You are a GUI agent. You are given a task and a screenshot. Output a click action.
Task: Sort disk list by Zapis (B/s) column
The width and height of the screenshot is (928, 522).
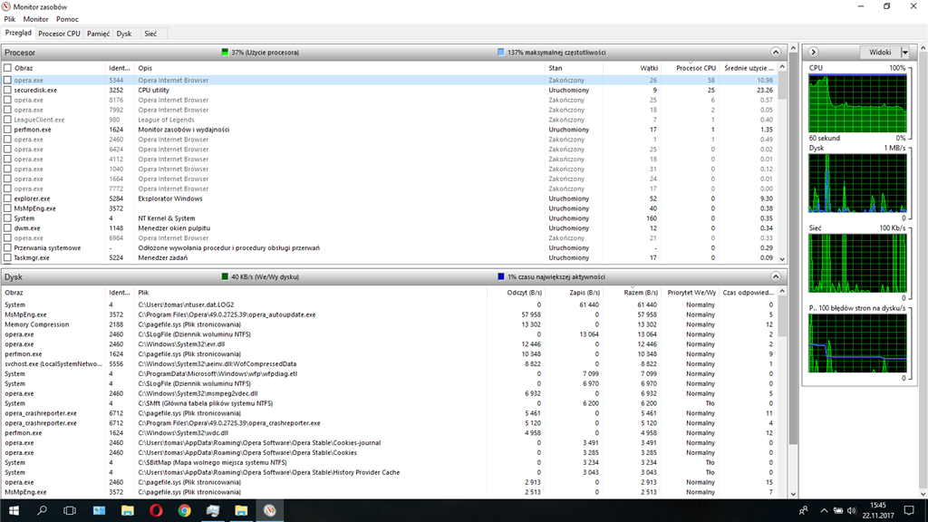coord(574,293)
